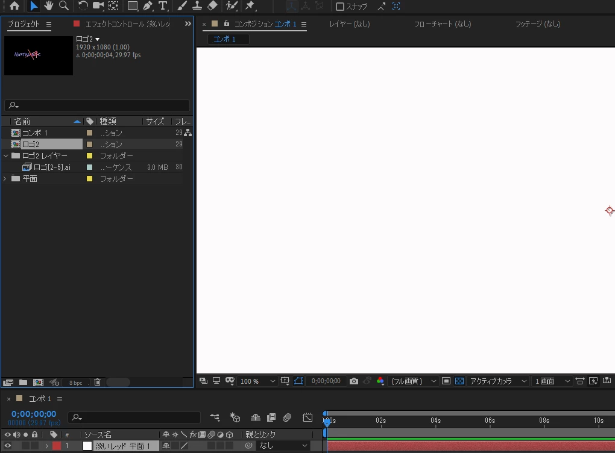Open the 100 % magnification dropdown
This screenshot has height=453, width=615.
tap(257, 381)
